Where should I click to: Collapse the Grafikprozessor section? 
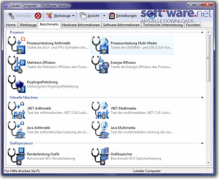click(x=202, y=143)
